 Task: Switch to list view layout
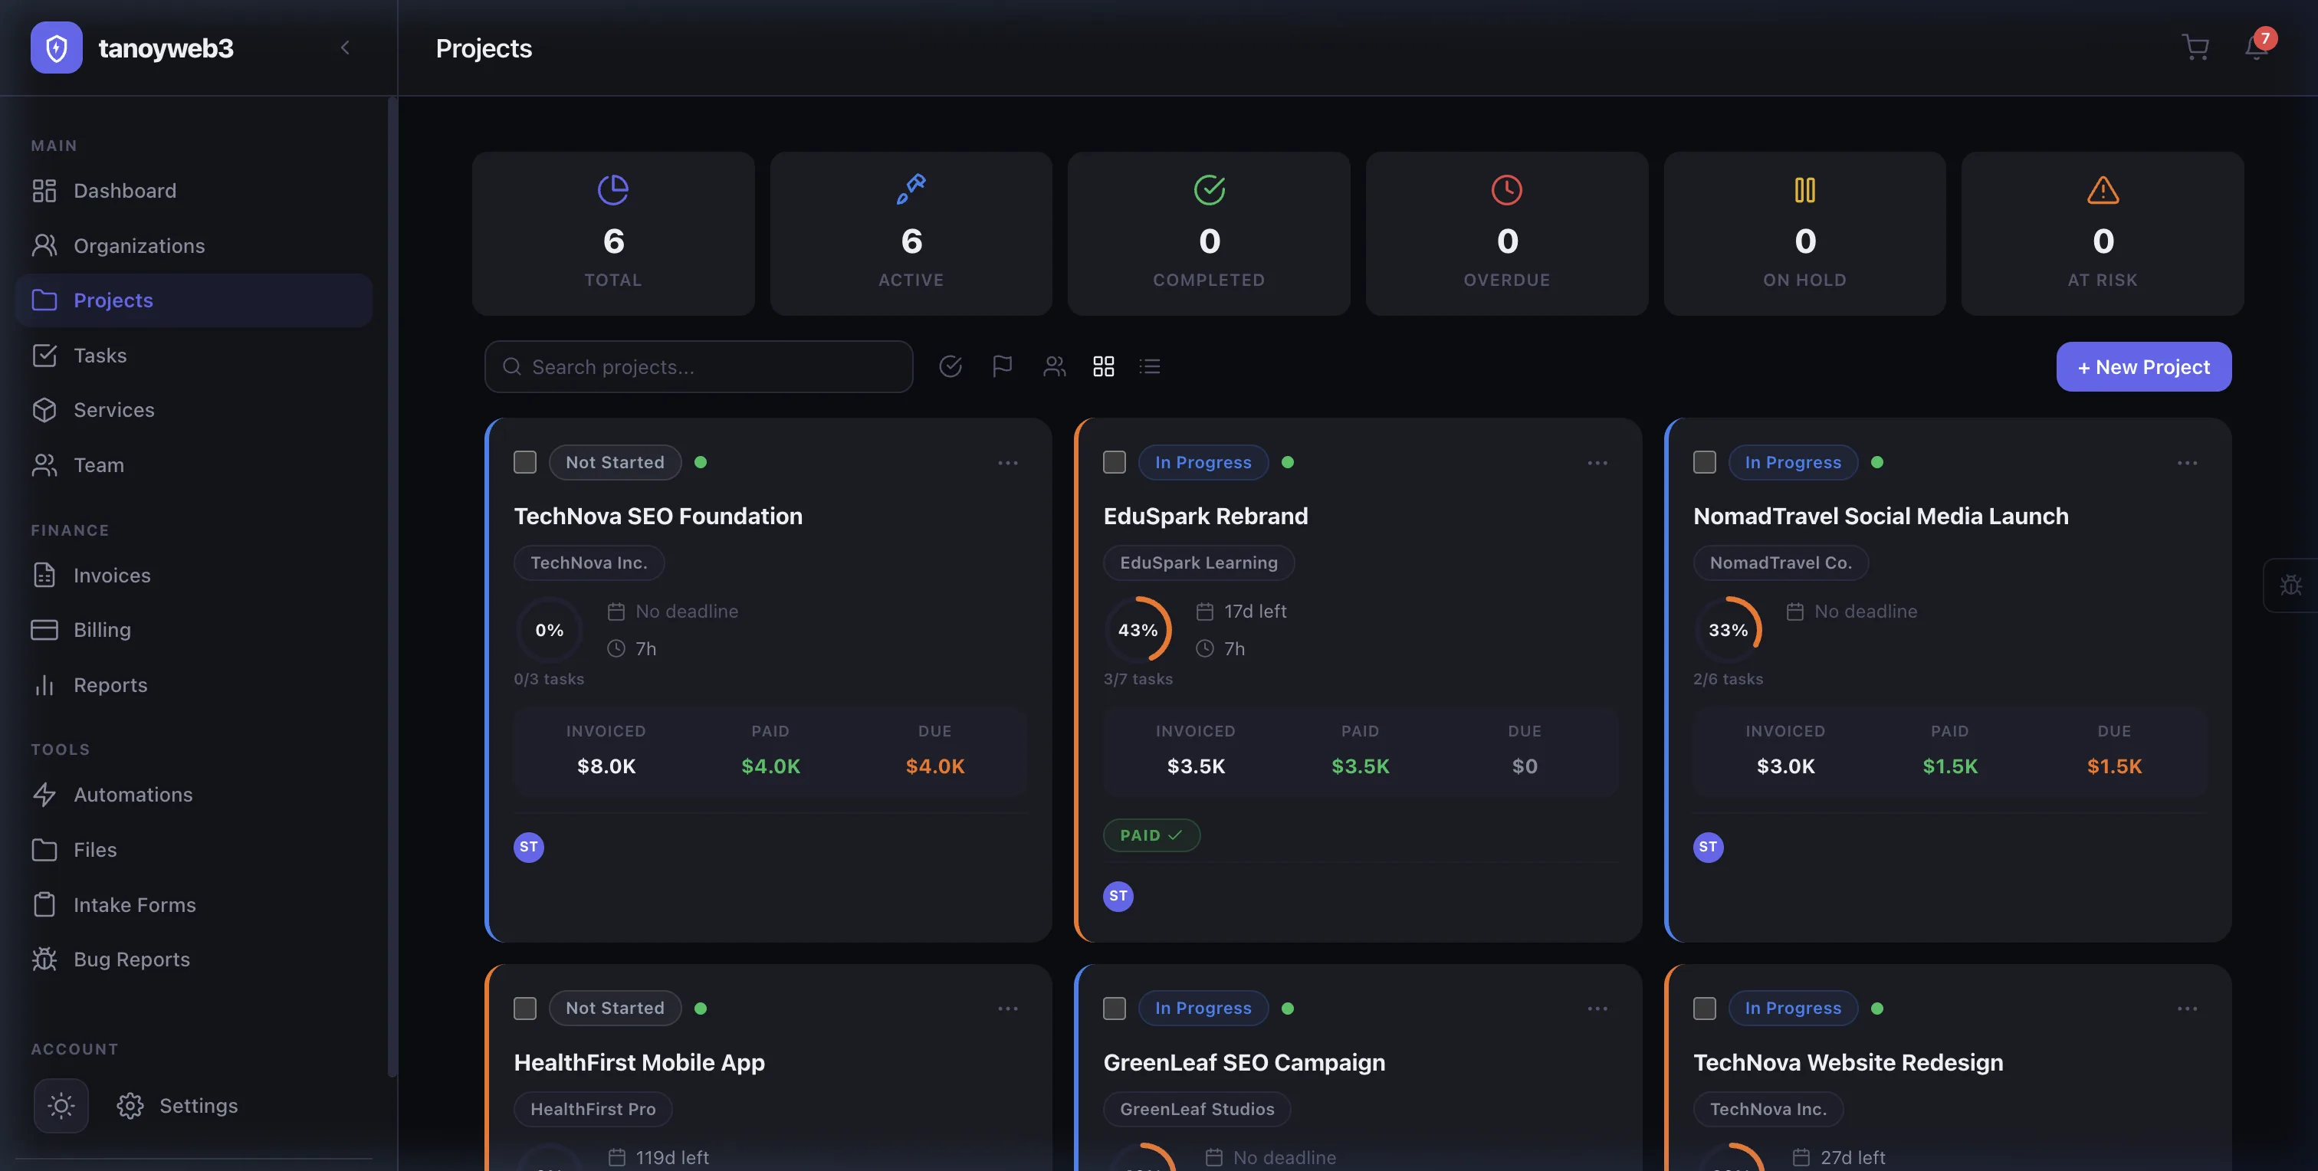point(1150,366)
